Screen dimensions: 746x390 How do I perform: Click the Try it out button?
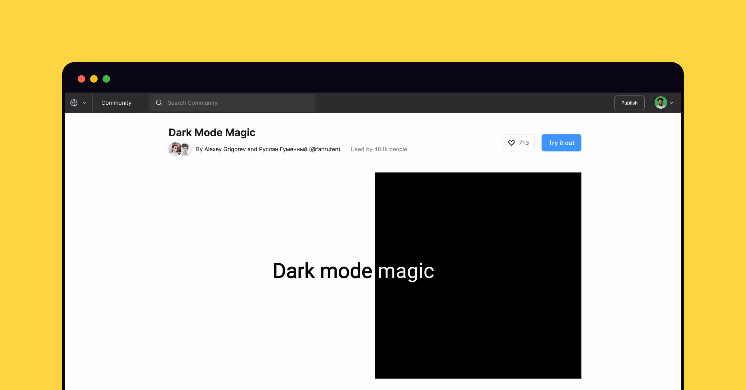pyautogui.click(x=561, y=143)
